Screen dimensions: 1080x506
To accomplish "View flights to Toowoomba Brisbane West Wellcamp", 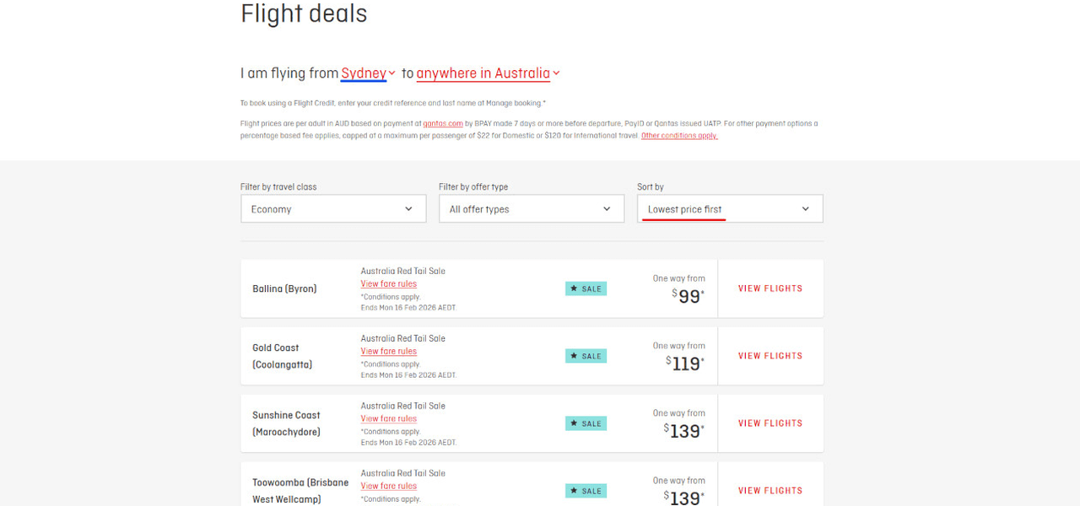I will [769, 491].
